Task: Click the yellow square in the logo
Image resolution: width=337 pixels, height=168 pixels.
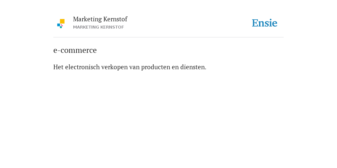Action: 62,21
